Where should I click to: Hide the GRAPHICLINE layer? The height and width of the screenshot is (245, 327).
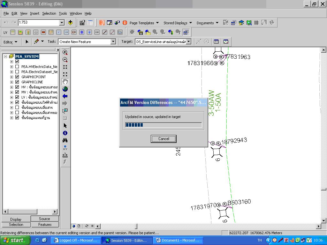(x=17, y=82)
